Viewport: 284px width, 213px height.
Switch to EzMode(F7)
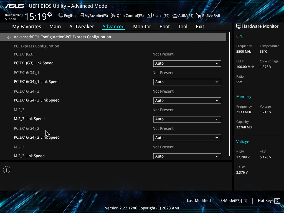234,201
